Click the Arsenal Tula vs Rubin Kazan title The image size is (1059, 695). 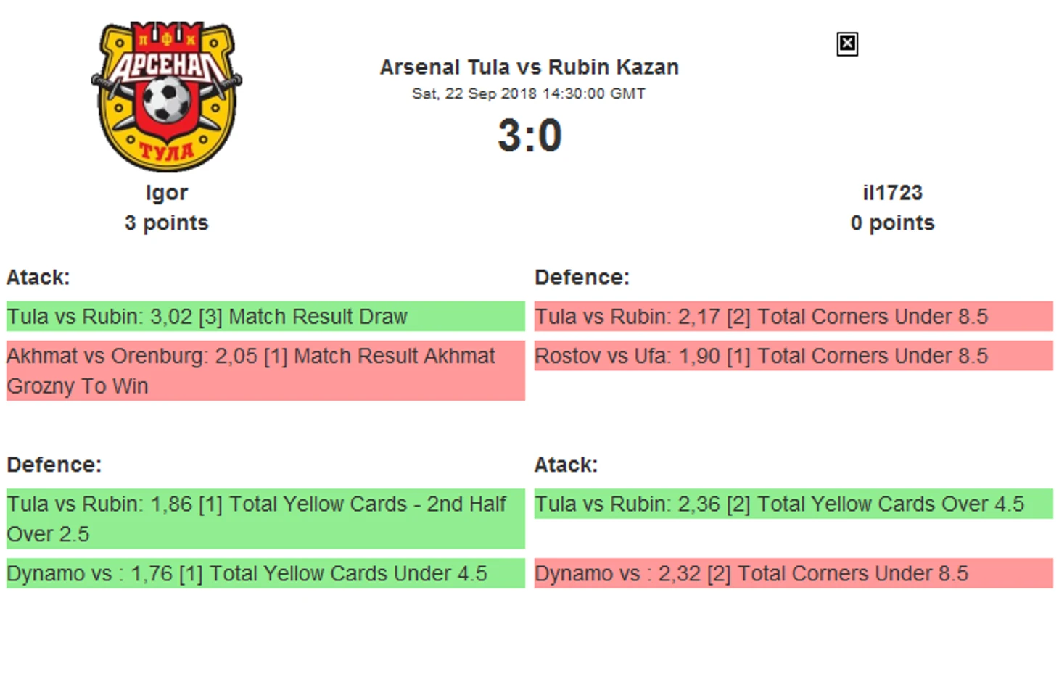529,67
